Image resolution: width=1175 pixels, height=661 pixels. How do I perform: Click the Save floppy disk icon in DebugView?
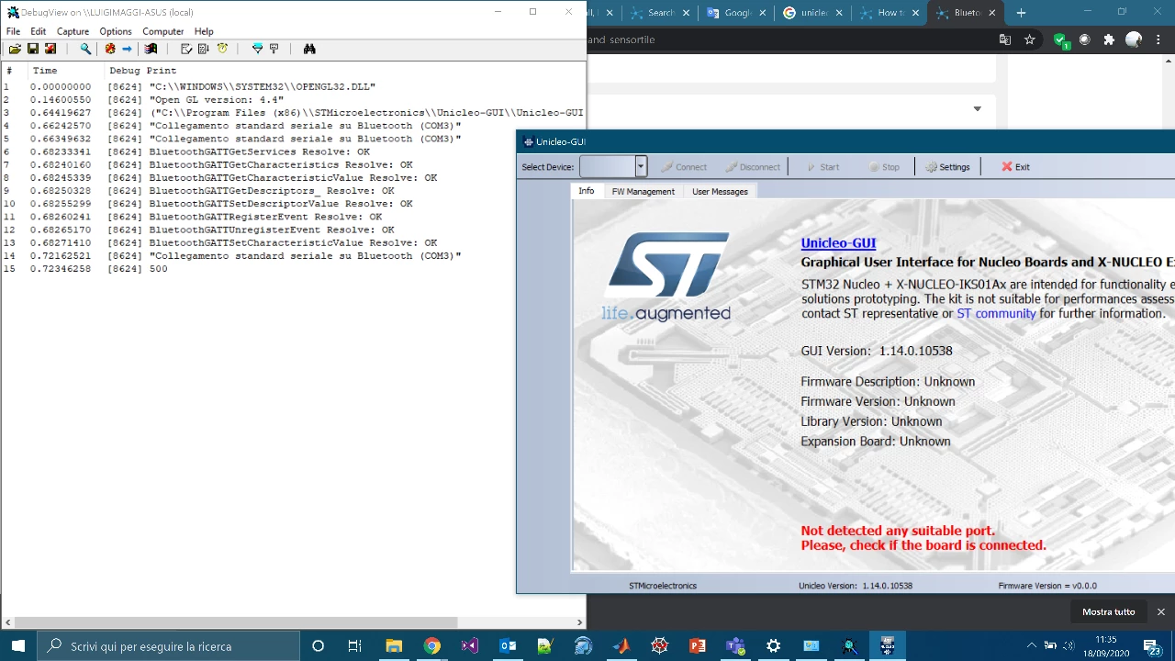click(x=33, y=49)
